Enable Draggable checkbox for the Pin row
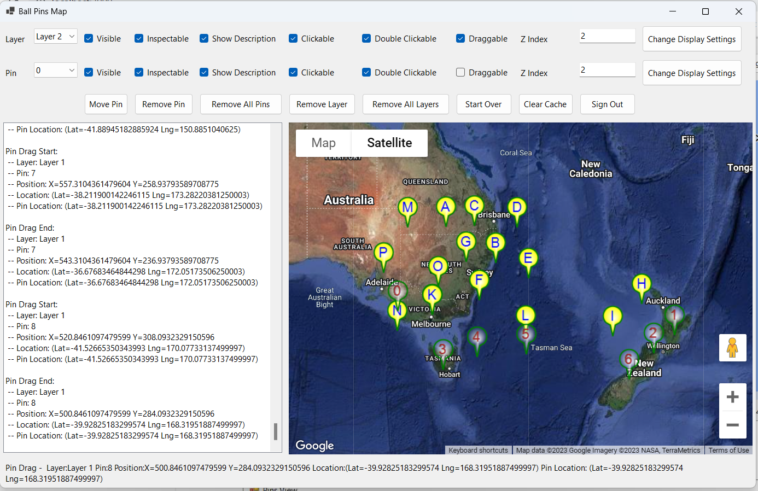Image resolution: width=758 pixels, height=491 pixels. (460, 72)
